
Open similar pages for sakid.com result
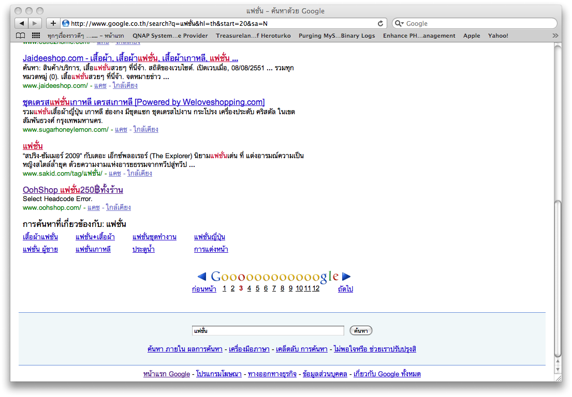point(140,173)
